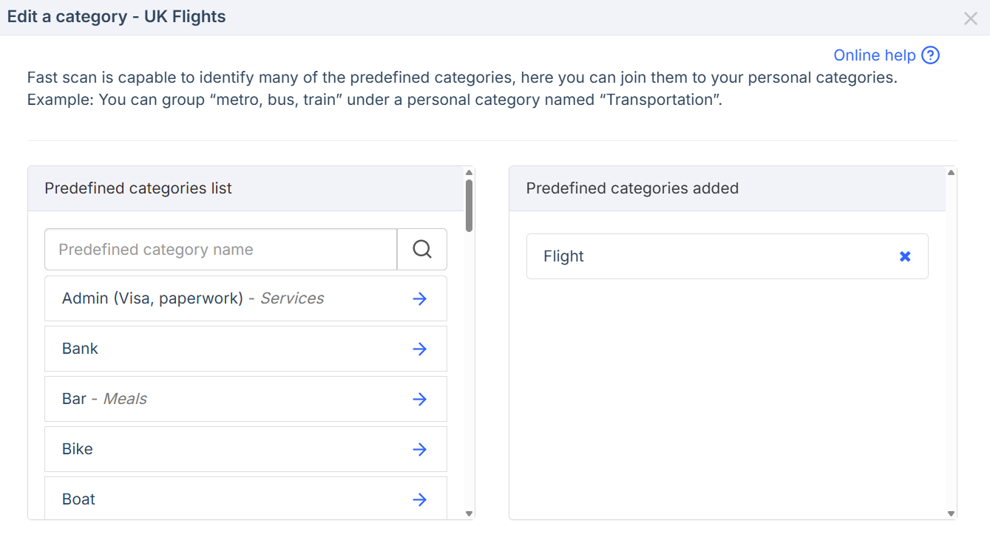Image resolution: width=990 pixels, height=537 pixels.
Task: Add Bar category using its arrow
Action: (x=419, y=399)
